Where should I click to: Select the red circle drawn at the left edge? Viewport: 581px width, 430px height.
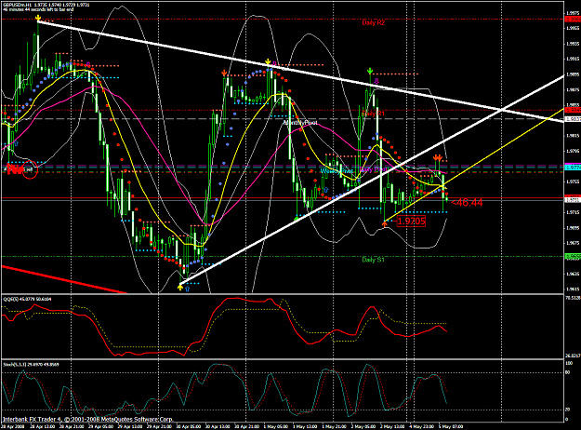click(x=30, y=170)
